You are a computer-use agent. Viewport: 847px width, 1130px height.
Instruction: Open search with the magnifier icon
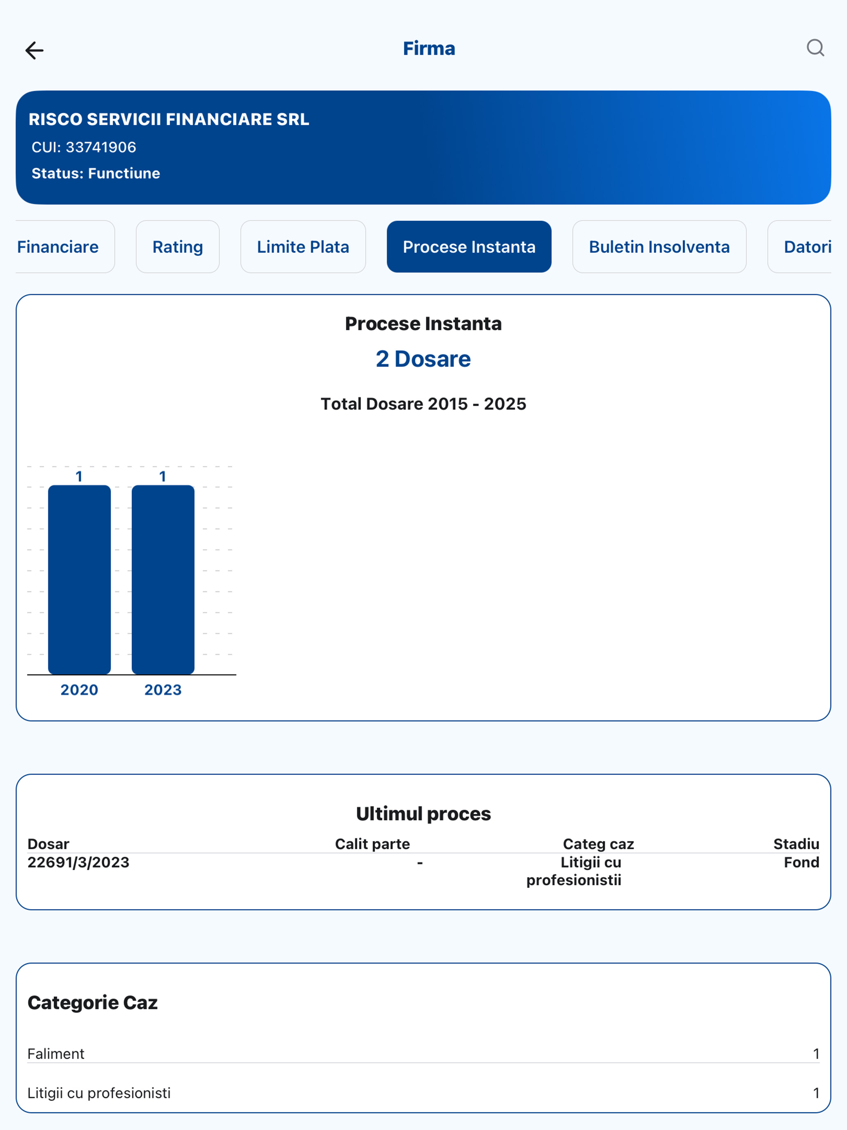815,48
